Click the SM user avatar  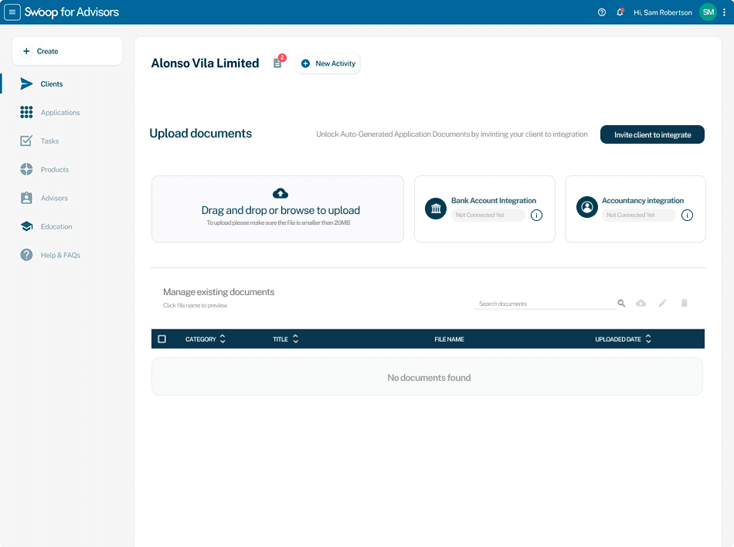[x=708, y=12]
